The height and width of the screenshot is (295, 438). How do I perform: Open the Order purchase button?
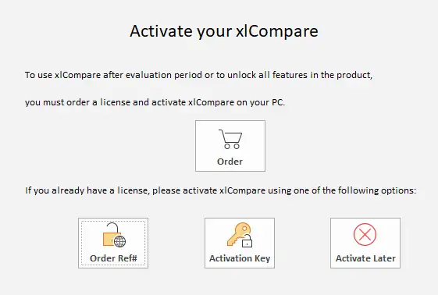pos(230,146)
